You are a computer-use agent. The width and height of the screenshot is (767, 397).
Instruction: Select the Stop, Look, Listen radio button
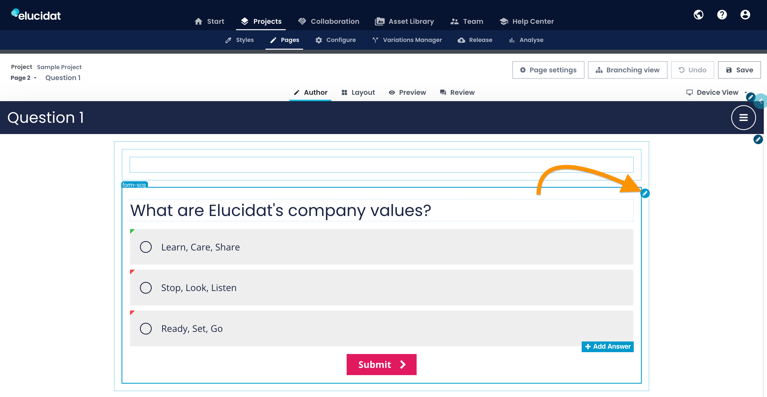click(x=146, y=288)
